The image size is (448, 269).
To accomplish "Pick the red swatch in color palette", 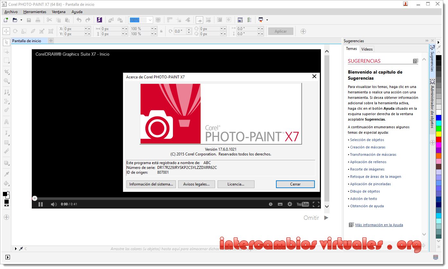I will [x=439, y=139].
